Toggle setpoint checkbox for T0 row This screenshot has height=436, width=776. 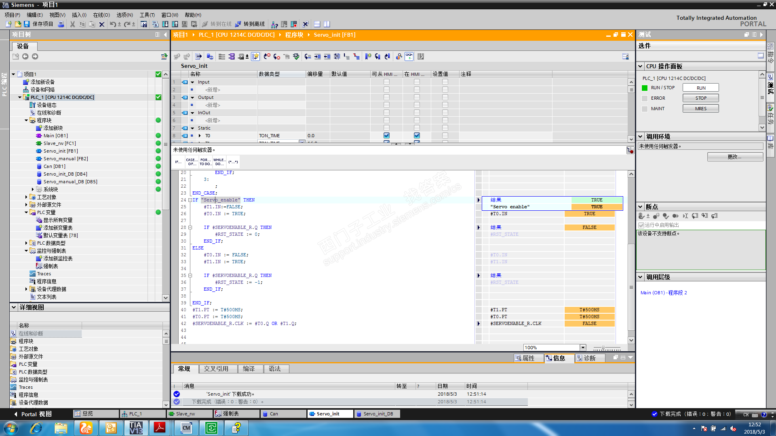pyautogui.click(x=445, y=136)
